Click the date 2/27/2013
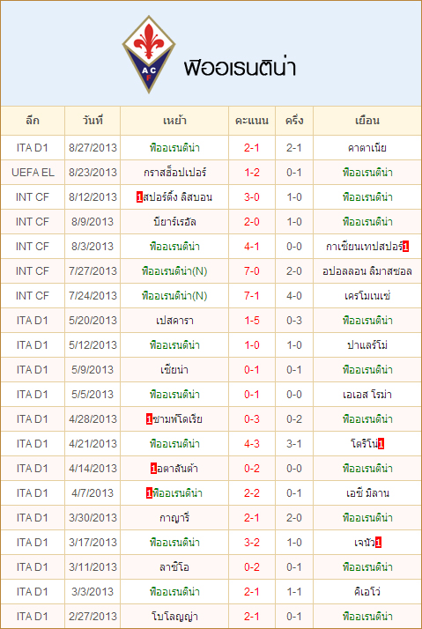The width and height of the screenshot is (422, 629). tap(93, 617)
